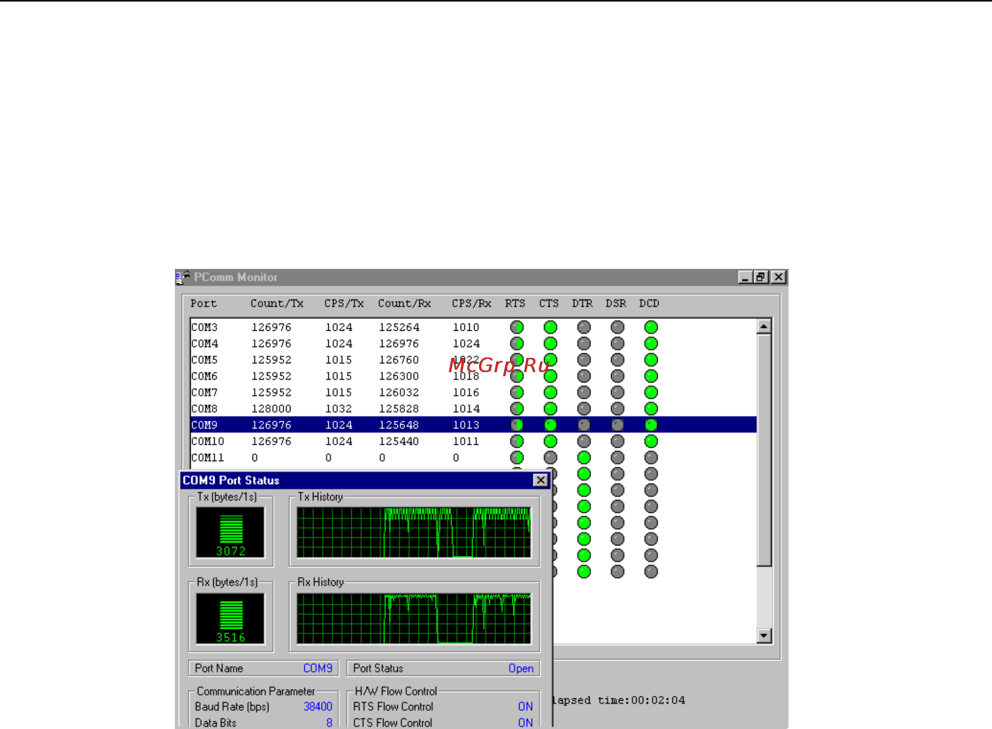Click COM11 DCD gray indicator
992x729 pixels.
coord(651,458)
